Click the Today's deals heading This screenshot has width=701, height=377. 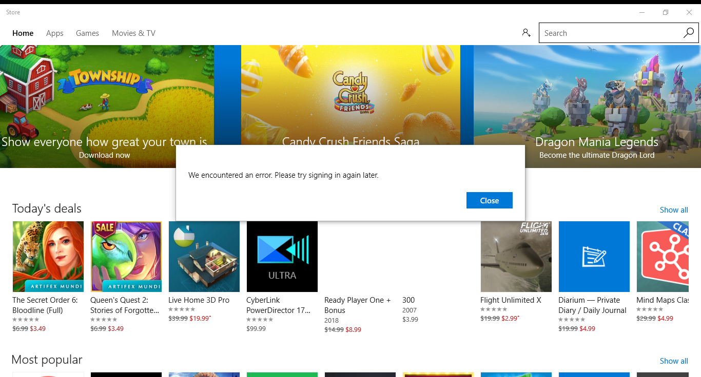(x=47, y=208)
